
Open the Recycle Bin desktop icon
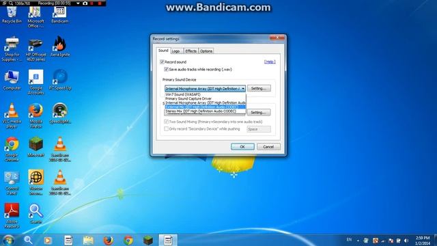coord(12,14)
